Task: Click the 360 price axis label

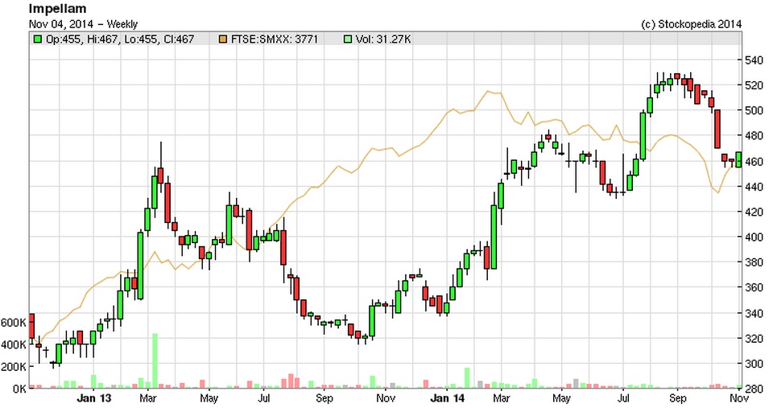Action: point(754,287)
